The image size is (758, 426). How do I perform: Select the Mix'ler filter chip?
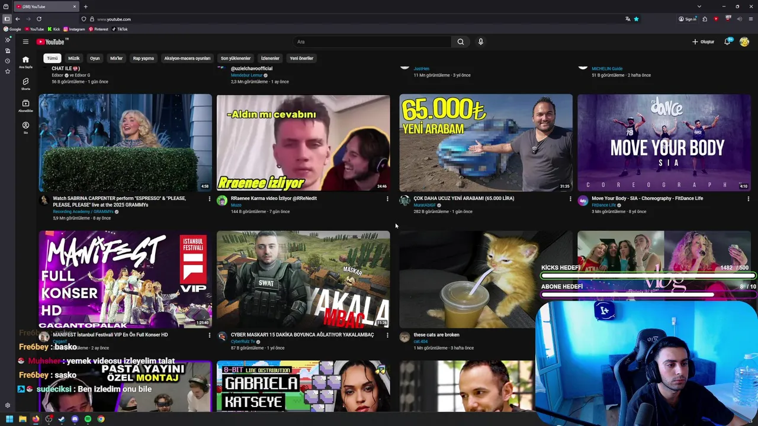pos(116,58)
